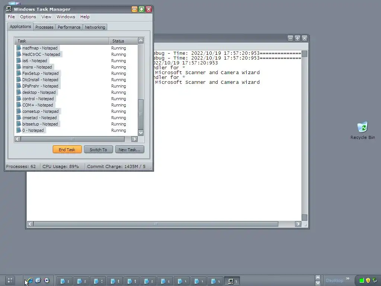Screen dimensions: 381x286
Task: Click the icon beside iis6 - Notepad
Action: click(19, 61)
